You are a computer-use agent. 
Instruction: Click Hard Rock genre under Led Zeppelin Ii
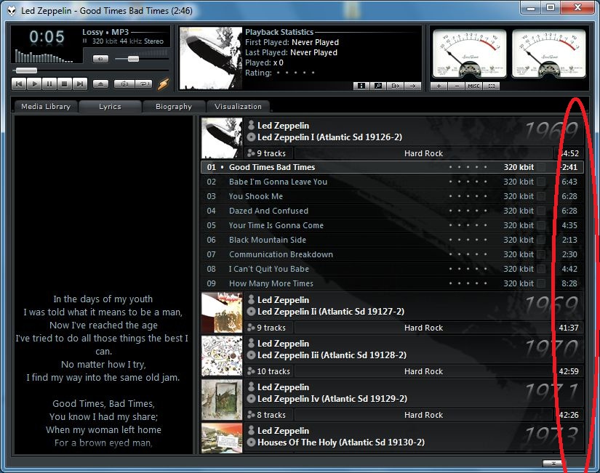click(423, 328)
